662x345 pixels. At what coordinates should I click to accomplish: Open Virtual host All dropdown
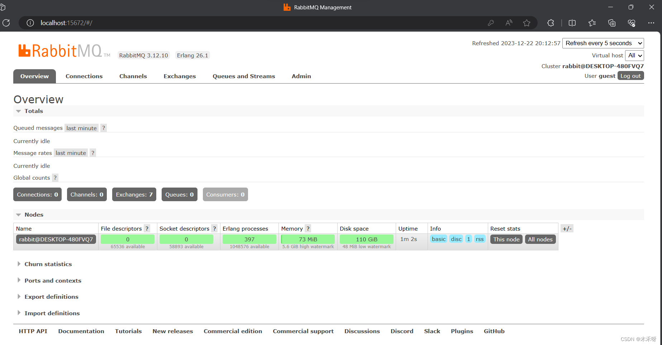[635, 56]
